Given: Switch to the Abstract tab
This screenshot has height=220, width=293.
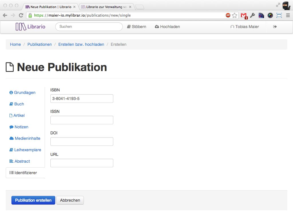Looking at the screenshot, I should point(20,161).
